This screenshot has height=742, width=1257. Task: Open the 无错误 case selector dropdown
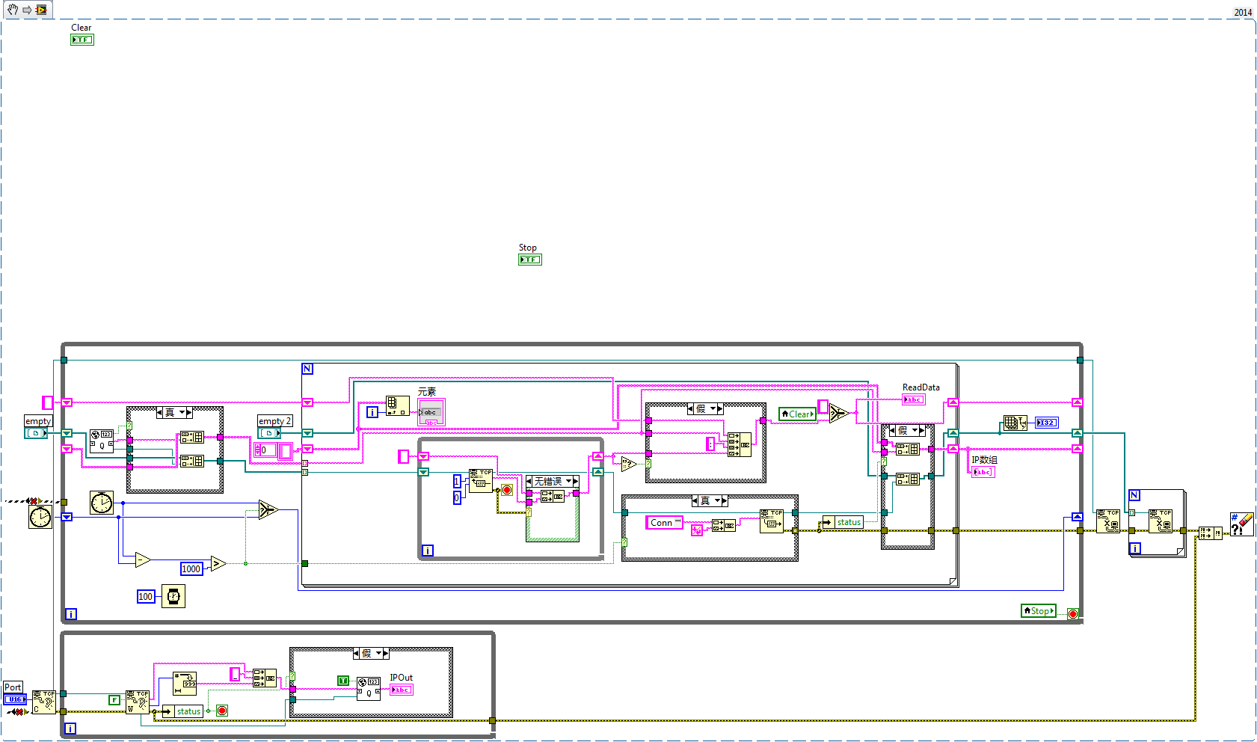[x=552, y=481]
